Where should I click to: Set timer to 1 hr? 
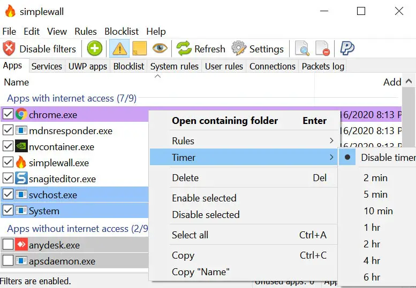[x=377, y=228]
